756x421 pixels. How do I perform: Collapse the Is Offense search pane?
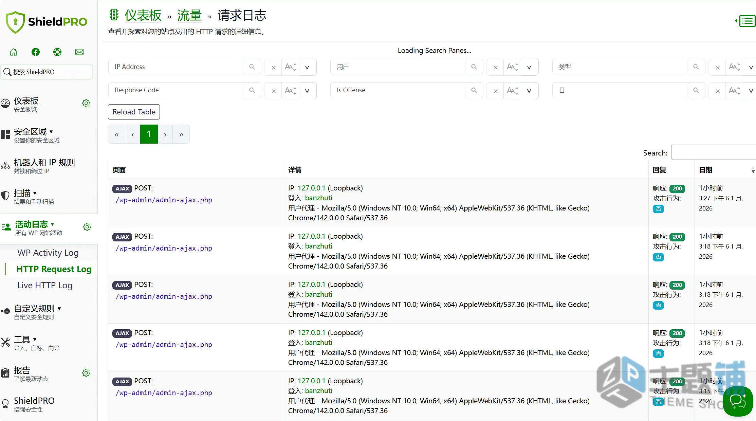529,91
